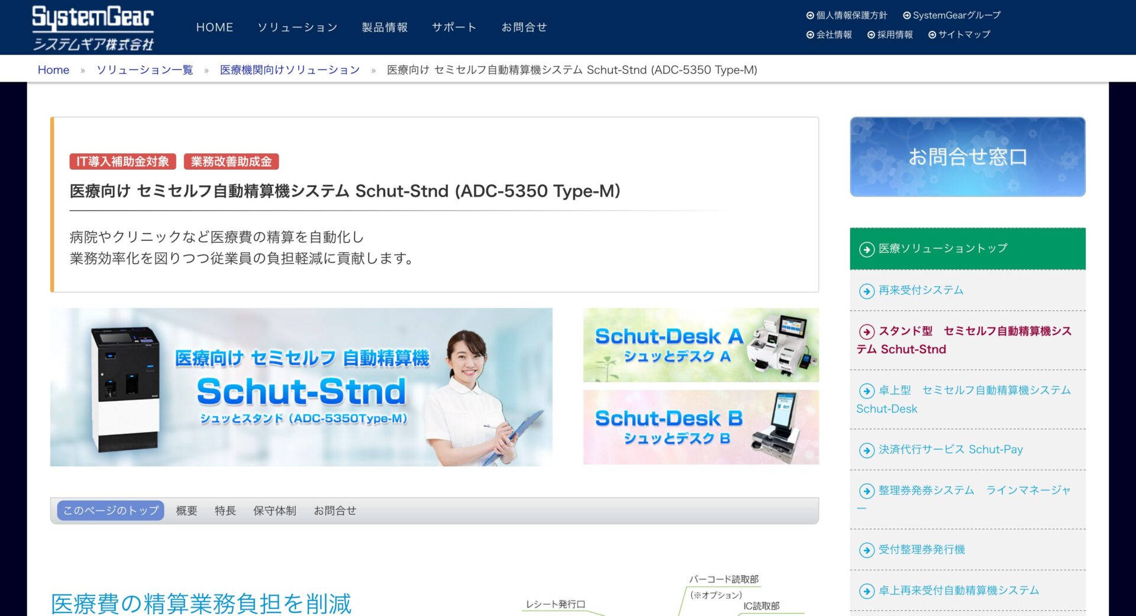
Task: Open the サイトマップ header link
Action: click(x=959, y=35)
